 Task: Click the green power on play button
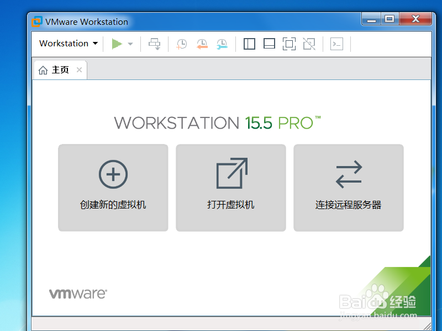(117, 44)
